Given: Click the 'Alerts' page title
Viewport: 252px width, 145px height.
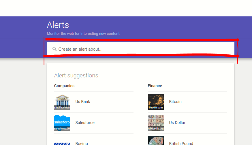Looking at the screenshot, I should pyautogui.click(x=58, y=25).
